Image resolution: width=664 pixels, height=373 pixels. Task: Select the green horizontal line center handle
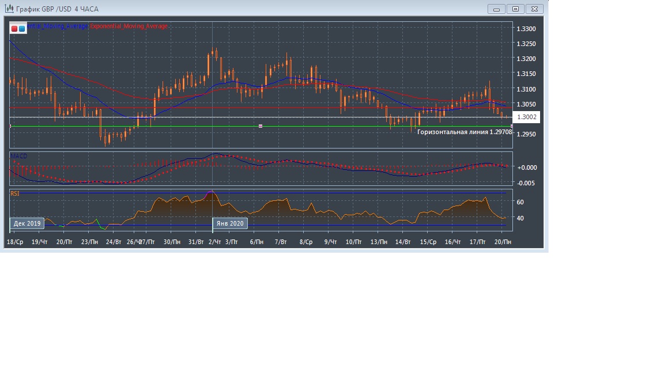(261, 126)
